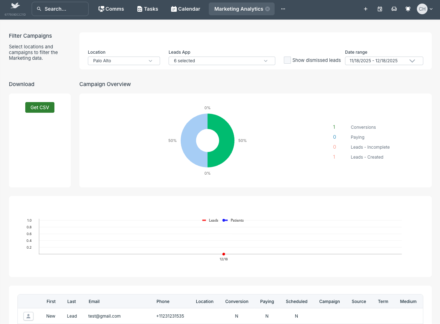This screenshot has height=324, width=440.
Task: Click the Location column header
Action: tap(205, 302)
